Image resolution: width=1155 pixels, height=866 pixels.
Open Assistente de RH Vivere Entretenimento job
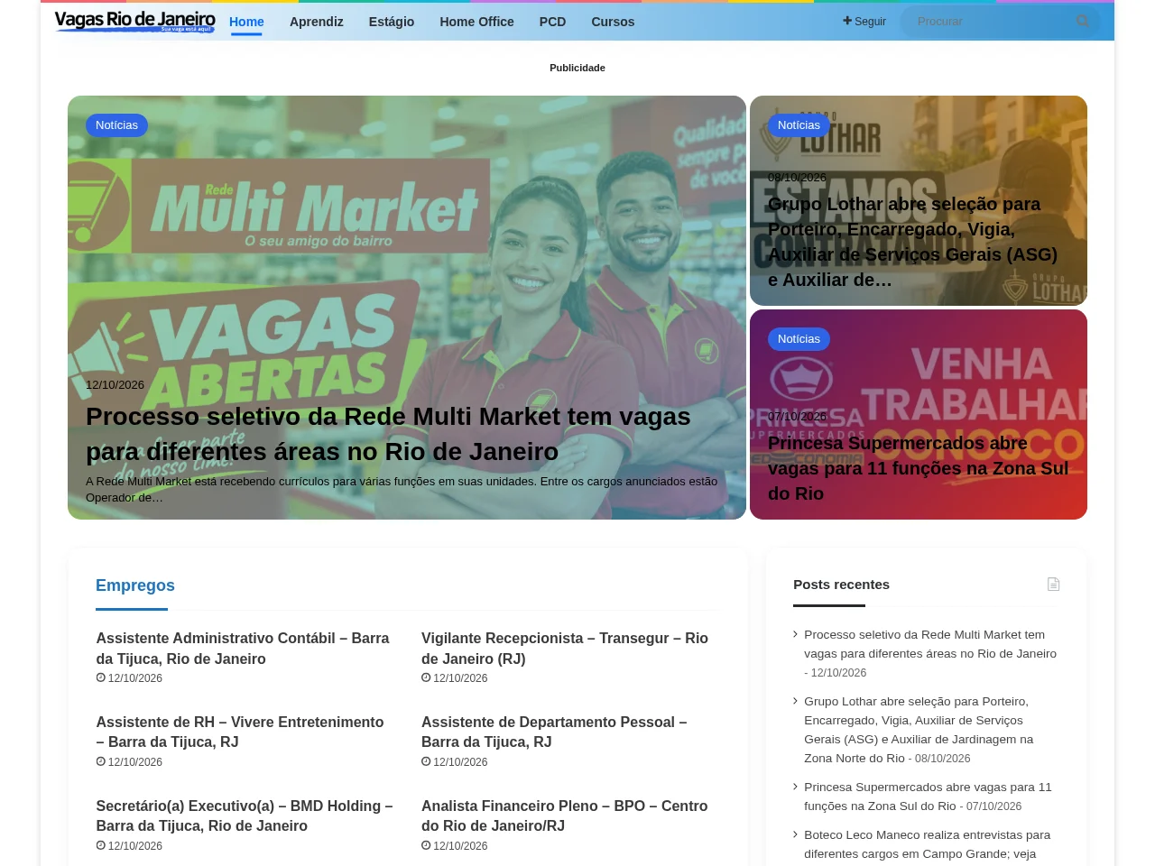[240, 732]
